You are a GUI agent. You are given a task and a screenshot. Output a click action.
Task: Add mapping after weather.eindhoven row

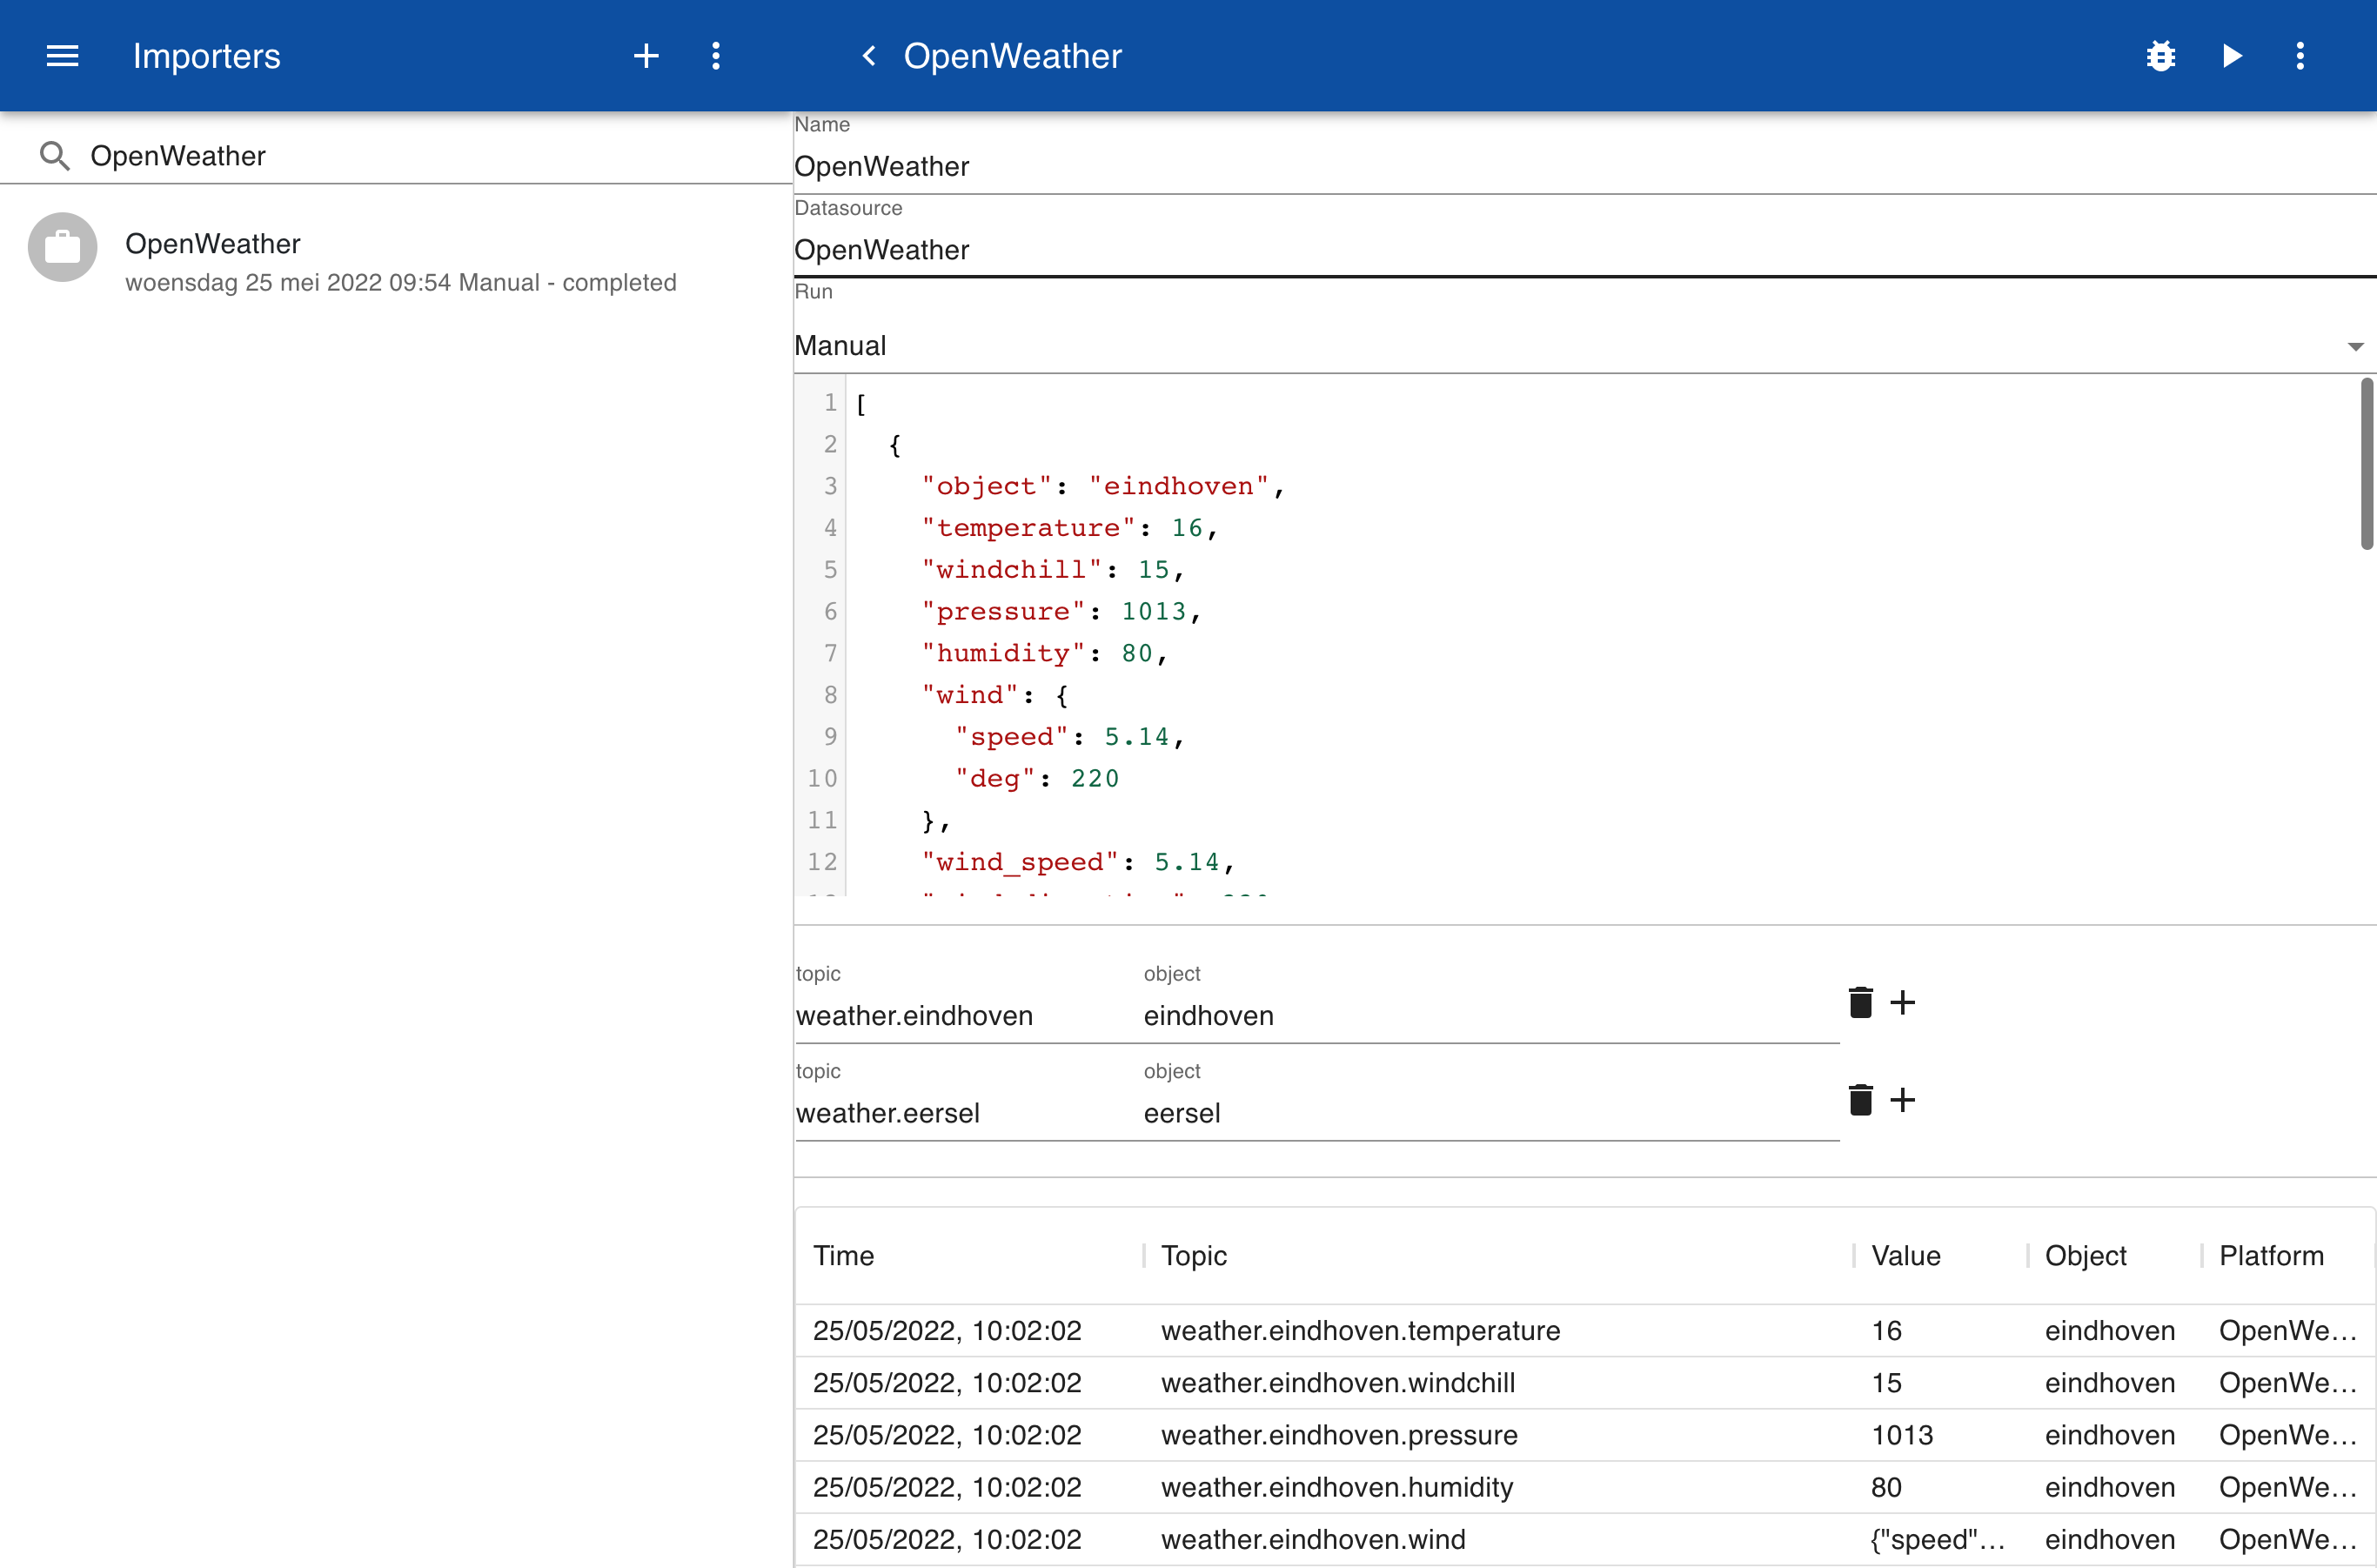click(1903, 1002)
